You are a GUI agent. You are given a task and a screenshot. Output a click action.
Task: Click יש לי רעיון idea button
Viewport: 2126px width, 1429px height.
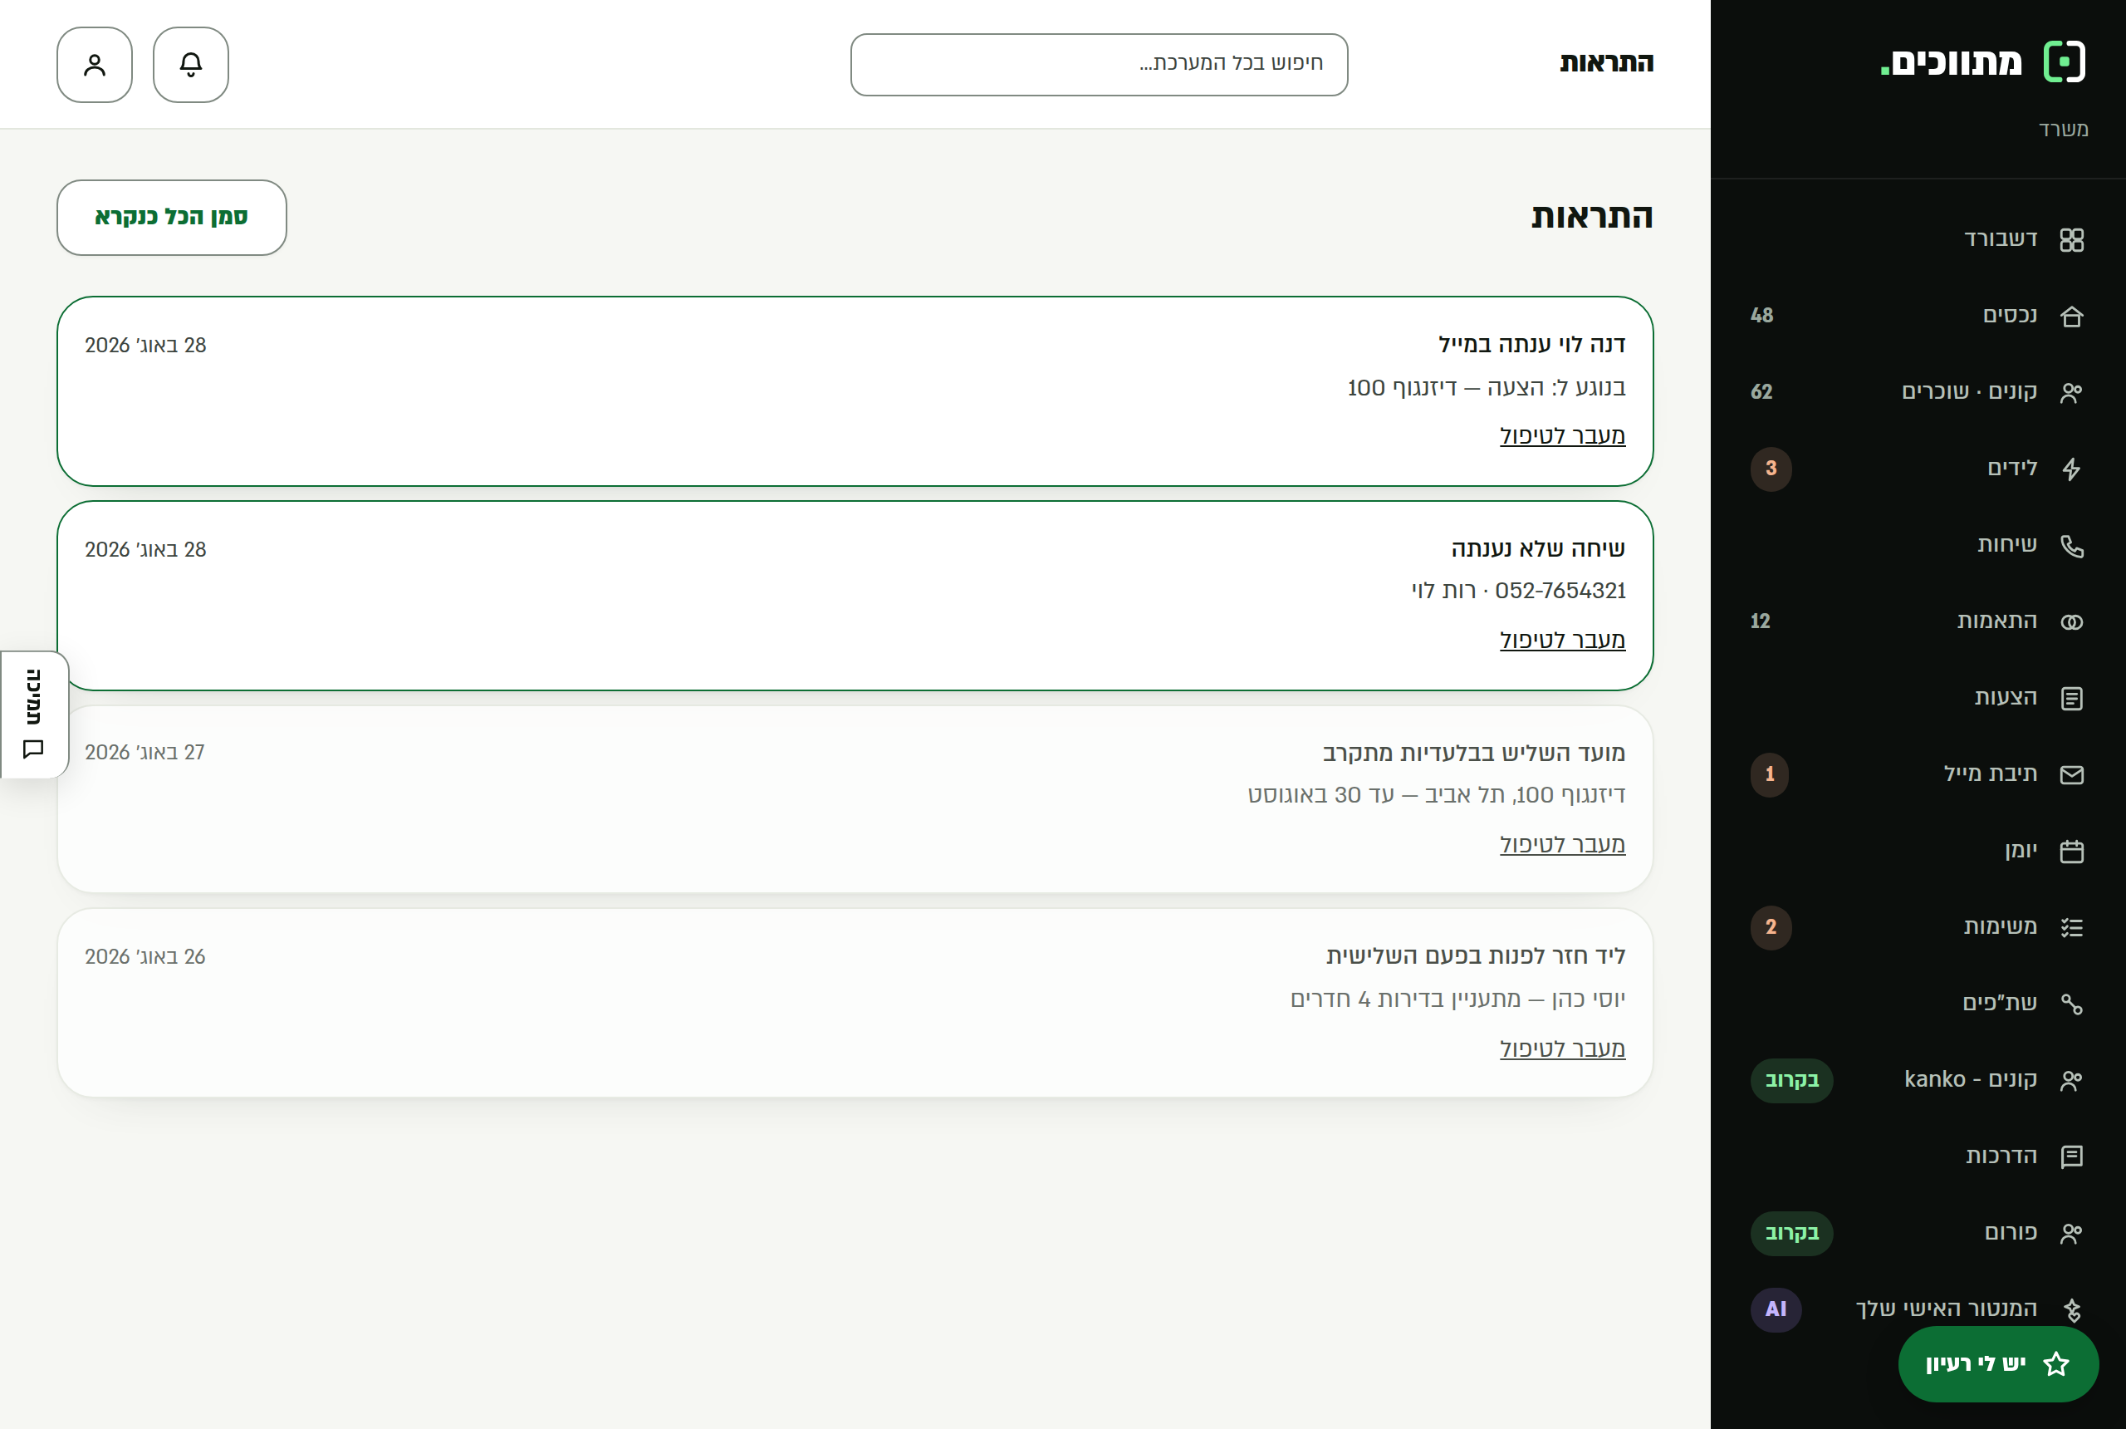click(x=1997, y=1363)
